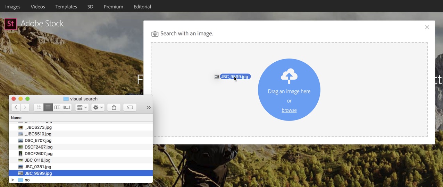Switch Finder to icon view

pos(39,107)
